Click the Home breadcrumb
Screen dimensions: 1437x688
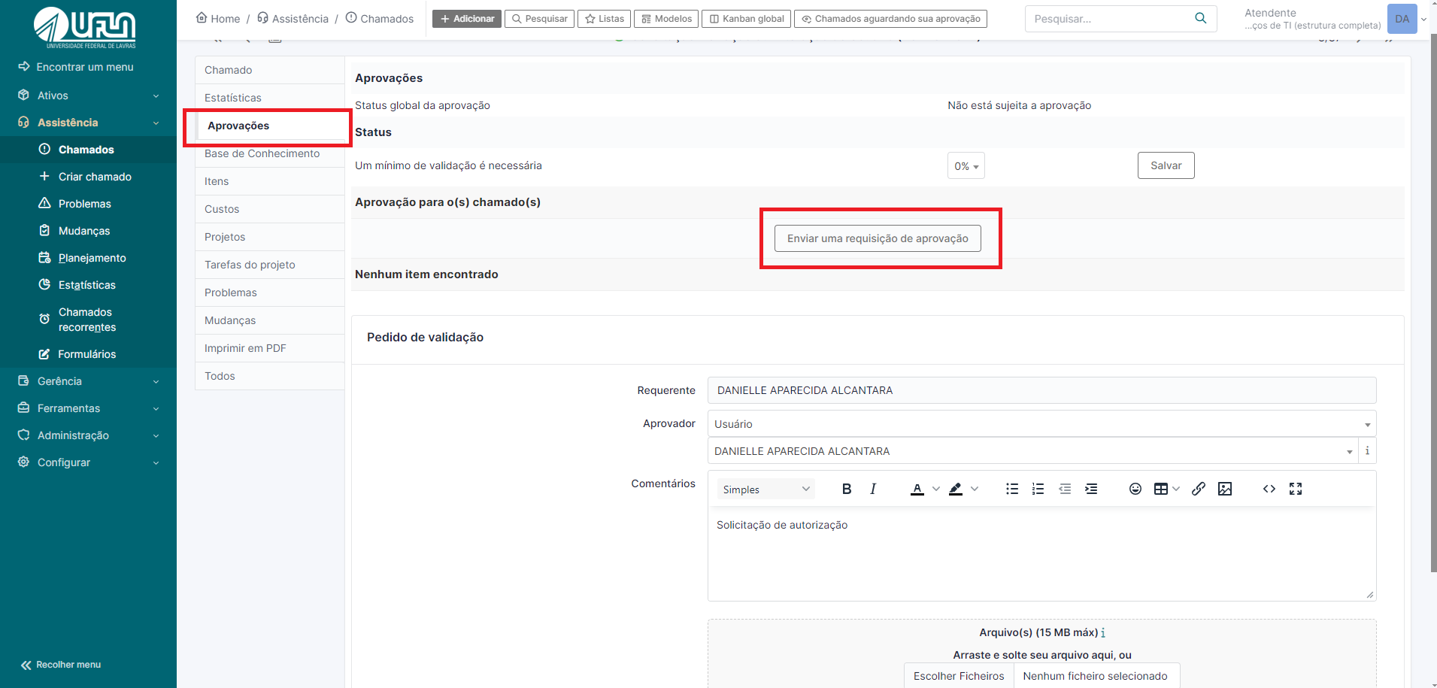[x=218, y=18]
